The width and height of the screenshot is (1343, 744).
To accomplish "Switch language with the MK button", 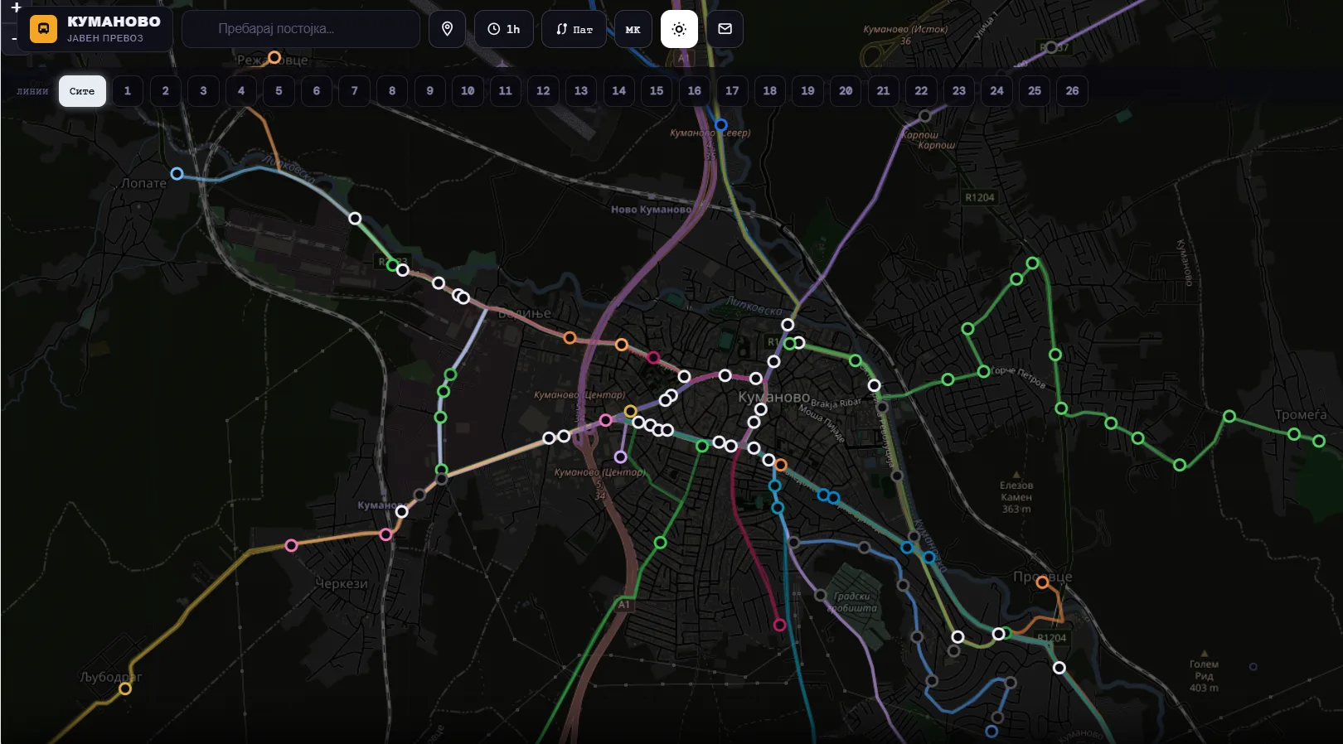I will pos(633,29).
